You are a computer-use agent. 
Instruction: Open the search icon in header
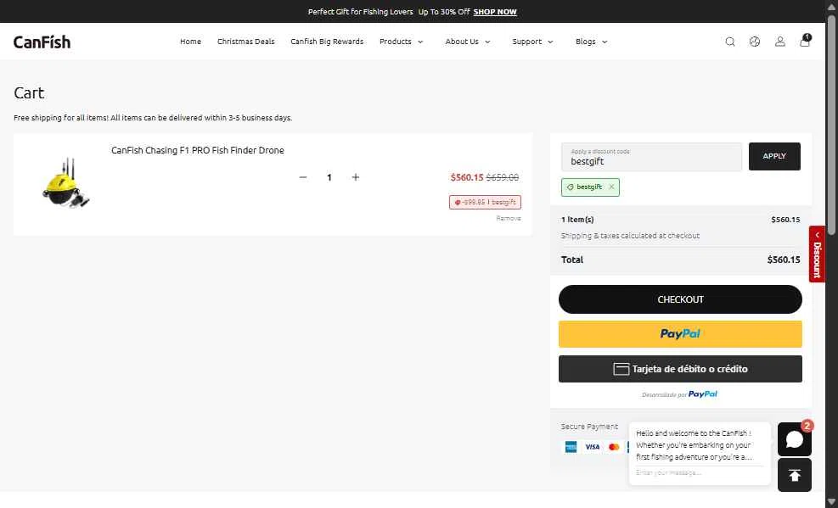click(729, 42)
